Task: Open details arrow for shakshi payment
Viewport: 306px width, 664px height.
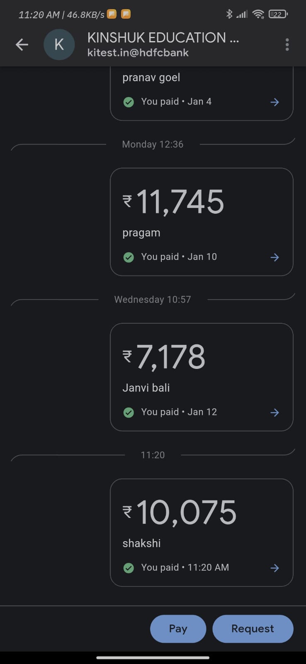Action: (274, 568)
